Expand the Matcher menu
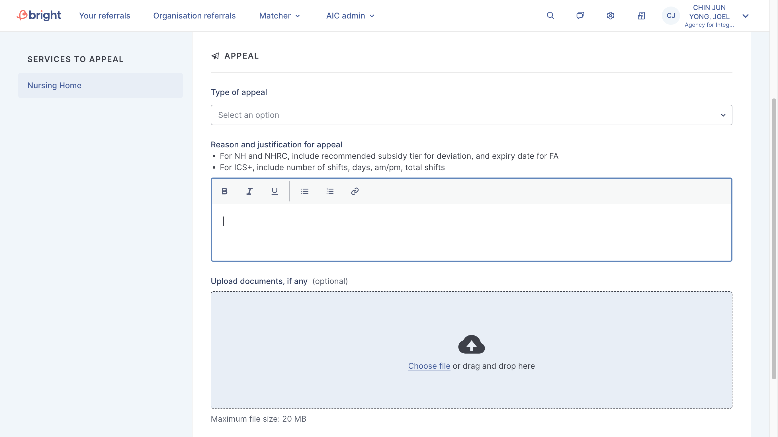Viewport: 778px width, 437px height. coord(279,16)
